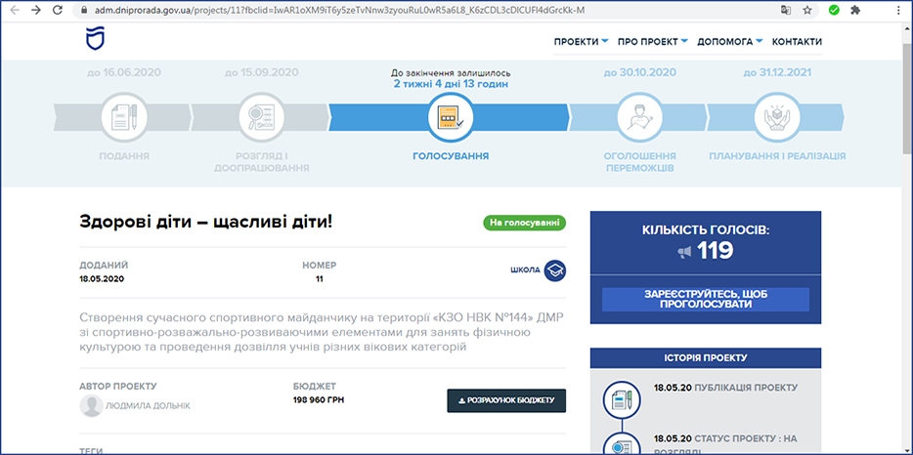The height and width of the screenshot is (455, 913).
Task: Download the Розрахунок бюджету file
Action: [x=506, y=401]
